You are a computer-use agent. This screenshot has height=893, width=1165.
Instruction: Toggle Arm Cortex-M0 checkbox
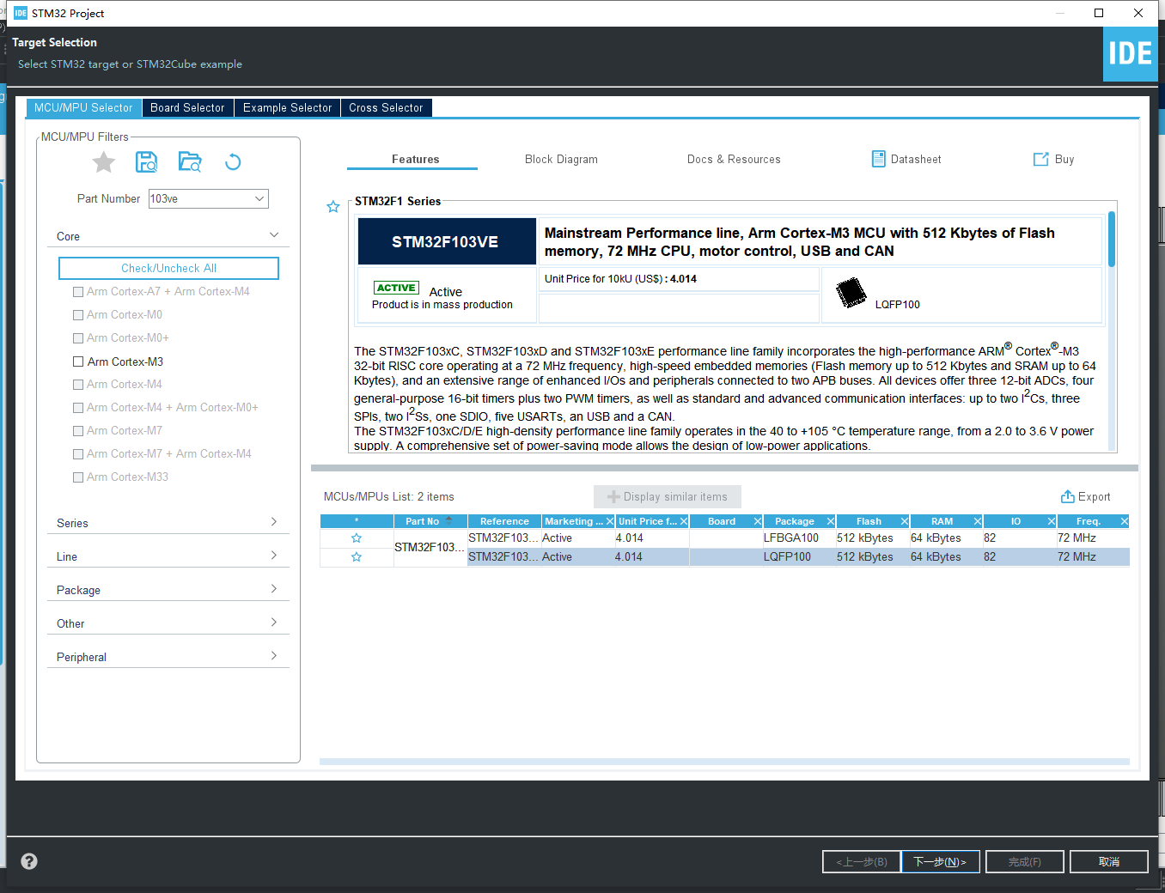[x=78, y=315]
